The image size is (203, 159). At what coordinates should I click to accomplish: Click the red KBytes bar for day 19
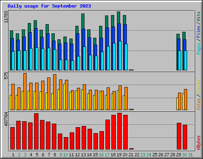click(120, 131)
